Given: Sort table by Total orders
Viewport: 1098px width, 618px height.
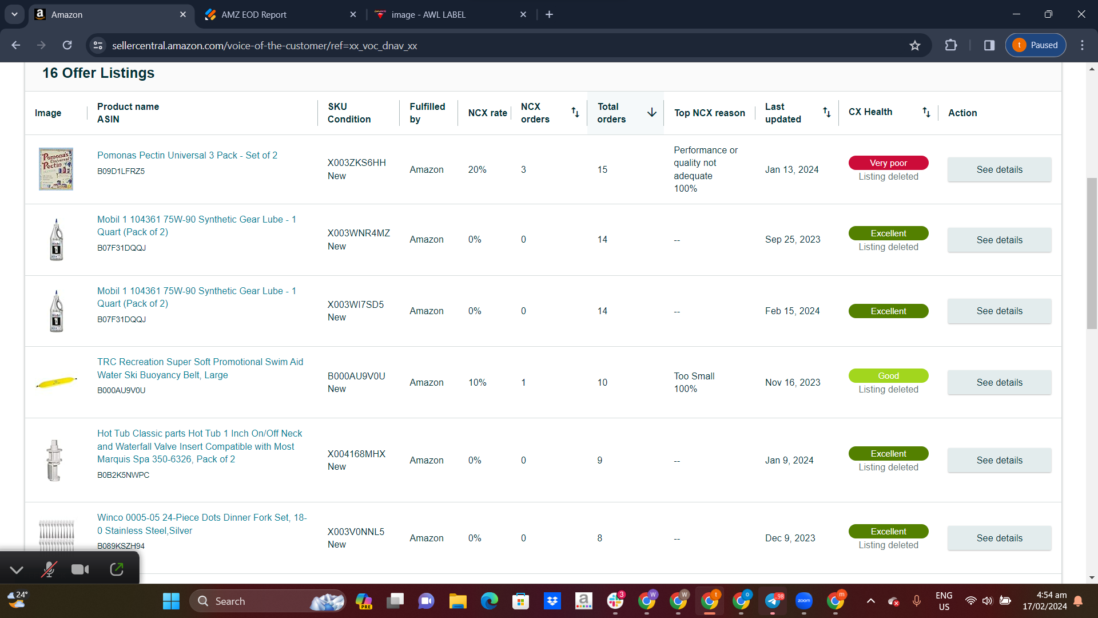Looking at the screenshot, I should (651, 112).
